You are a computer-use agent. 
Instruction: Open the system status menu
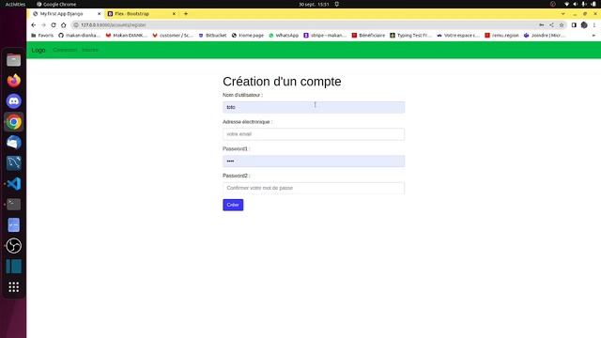point(580,4)
